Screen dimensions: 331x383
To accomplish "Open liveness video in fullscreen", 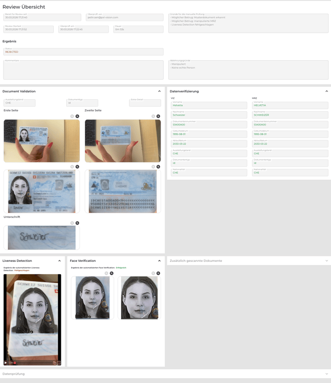I will [59, 363].
